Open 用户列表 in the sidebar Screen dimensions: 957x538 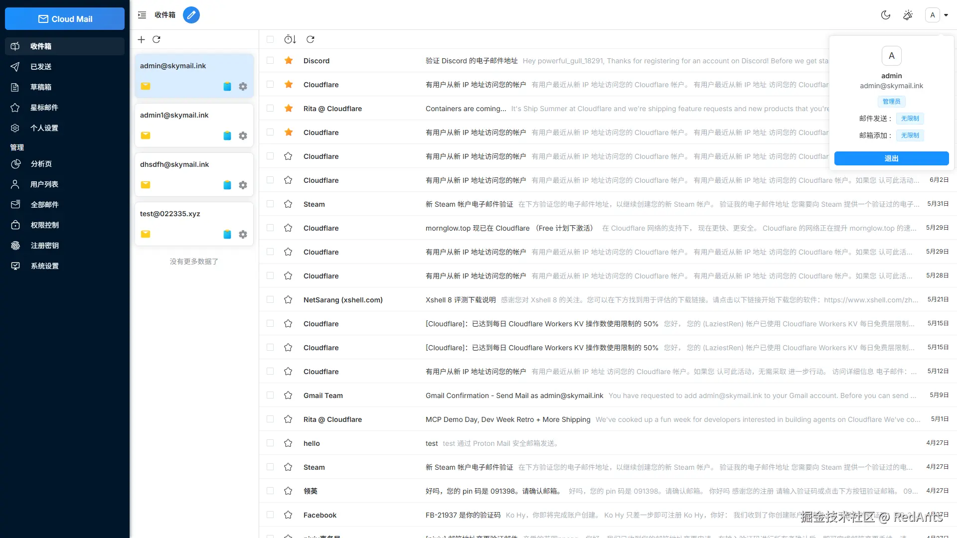44,184
